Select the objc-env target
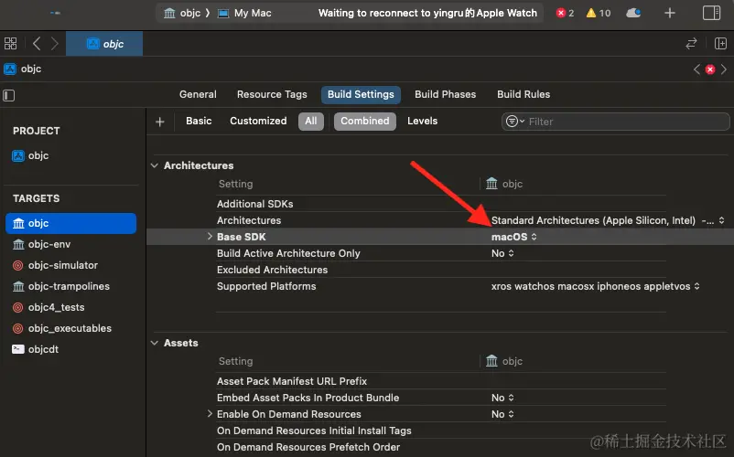 [x=42, y=244]
